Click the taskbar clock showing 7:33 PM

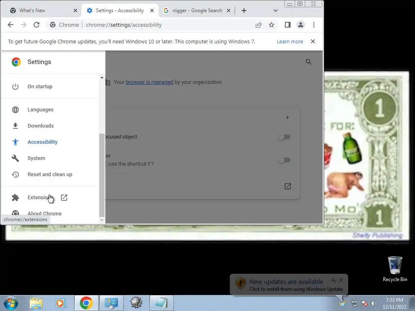(394, 303)
